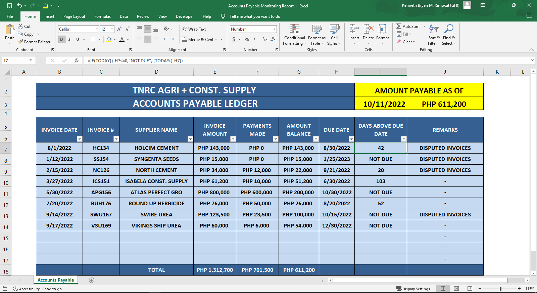Click the Format Painter brush icon

coord(21,42)
